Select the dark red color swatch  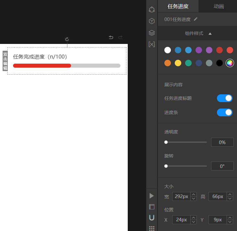click(219, 50)
